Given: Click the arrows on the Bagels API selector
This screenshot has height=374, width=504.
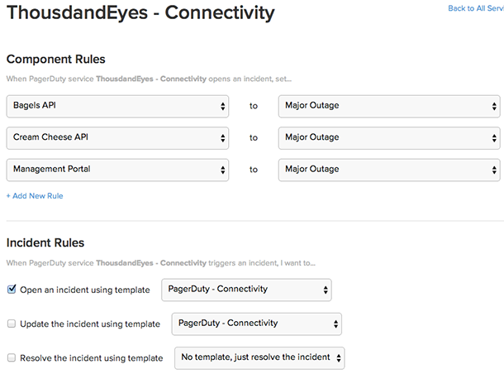Looking at the screenshot, I should tap(223, 107).
